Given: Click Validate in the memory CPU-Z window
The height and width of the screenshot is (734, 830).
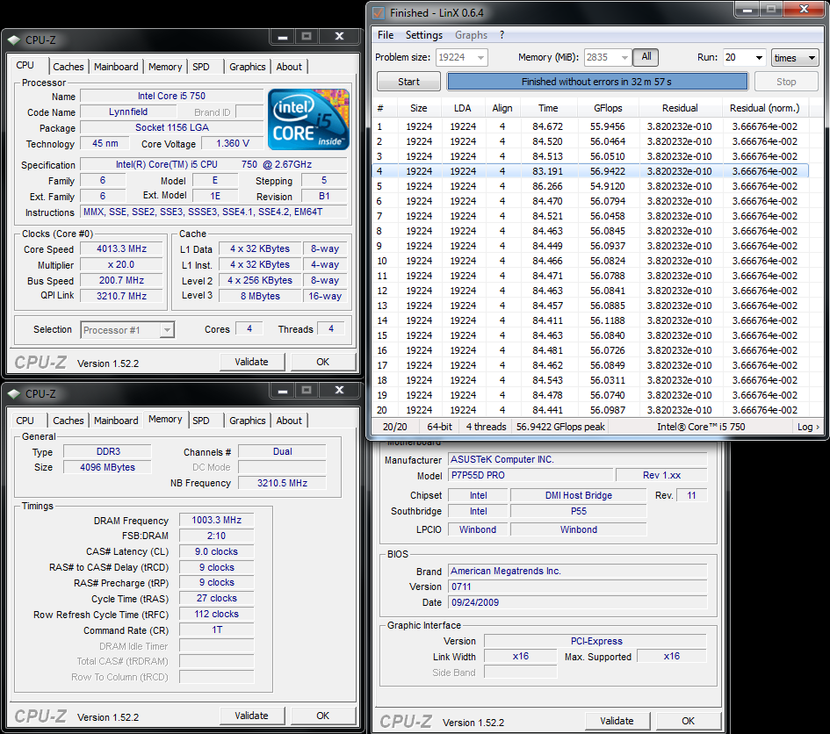Looking at the screenshot, I should 251,716.
